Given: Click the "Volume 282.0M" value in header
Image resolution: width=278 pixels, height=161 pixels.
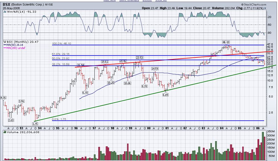Looking at the screenshot, I should point(223,8).
